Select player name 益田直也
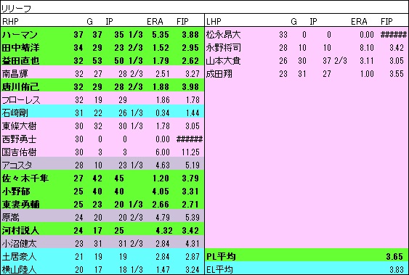 pos(20,61)
